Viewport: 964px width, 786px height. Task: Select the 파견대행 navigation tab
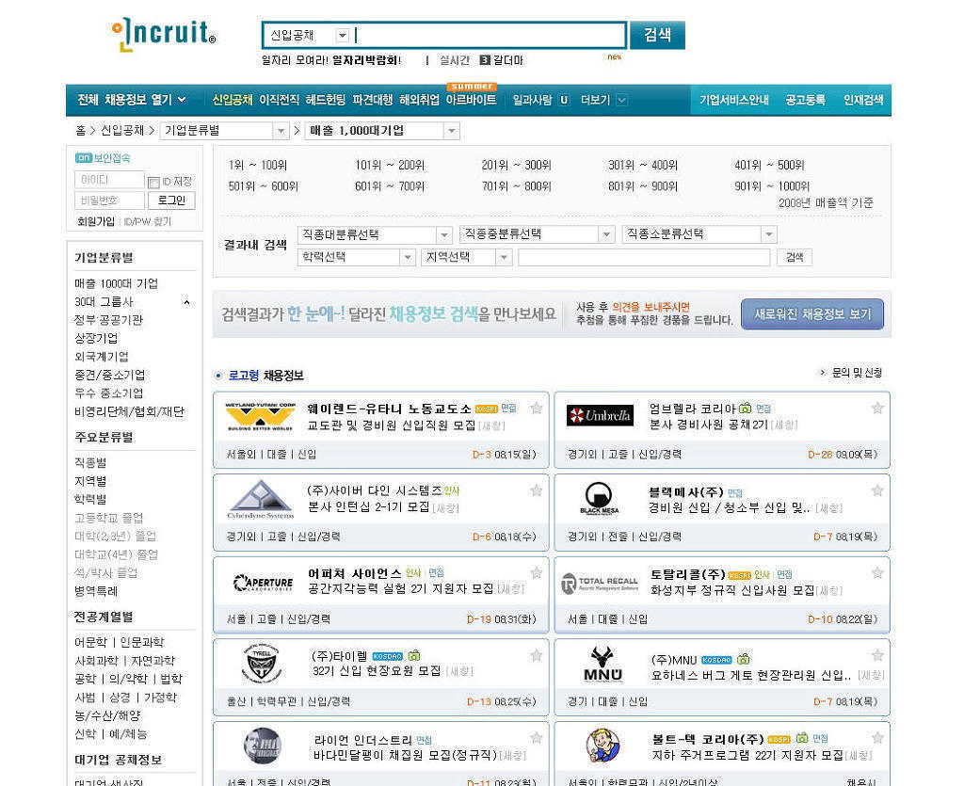pos(373,100)
